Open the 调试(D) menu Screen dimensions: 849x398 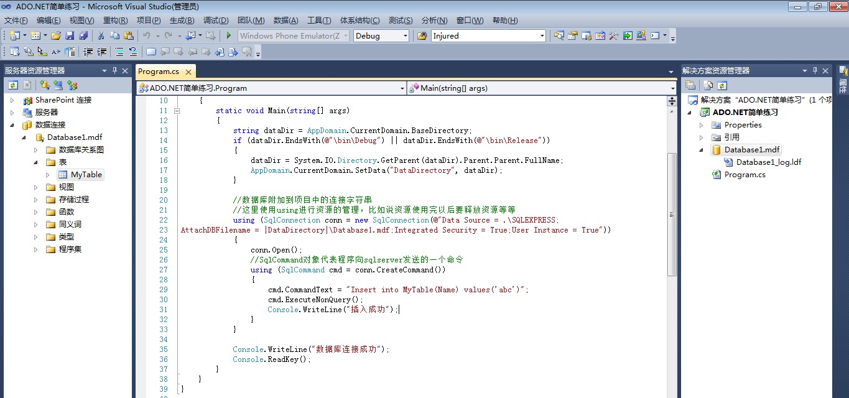pos(216,21)
